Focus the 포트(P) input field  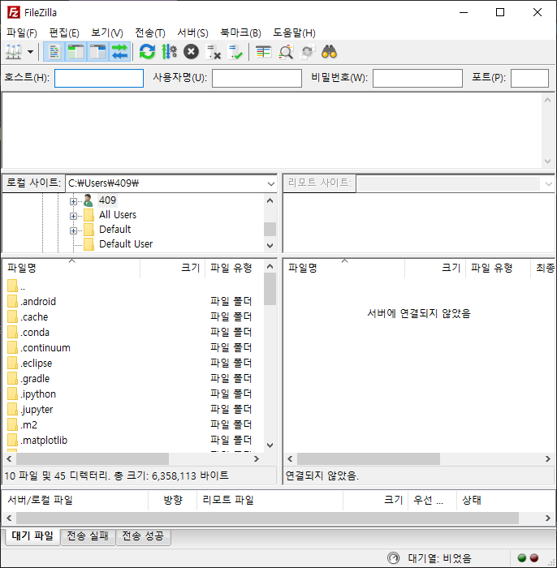pyautogui.click(x=529, y=78)
